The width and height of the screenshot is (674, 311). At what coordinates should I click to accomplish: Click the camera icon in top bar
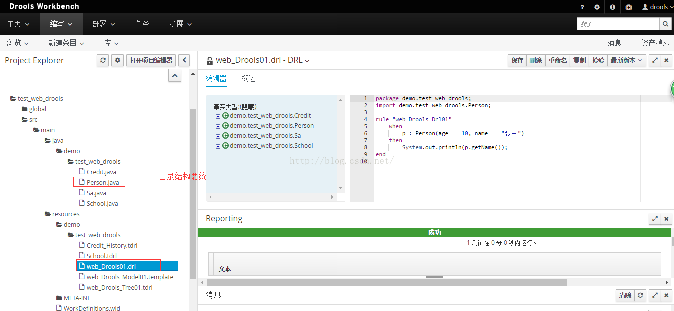tap(628, 7)
